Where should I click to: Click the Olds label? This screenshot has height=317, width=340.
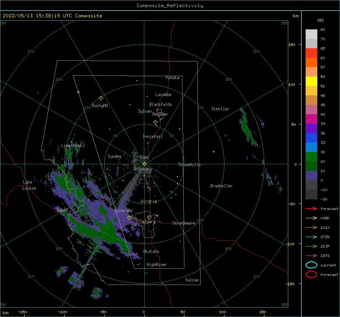pos(144,157)
